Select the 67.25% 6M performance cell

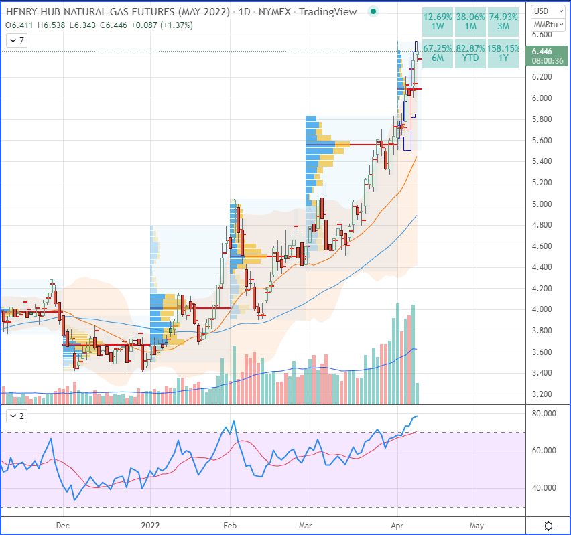point(438,53)
